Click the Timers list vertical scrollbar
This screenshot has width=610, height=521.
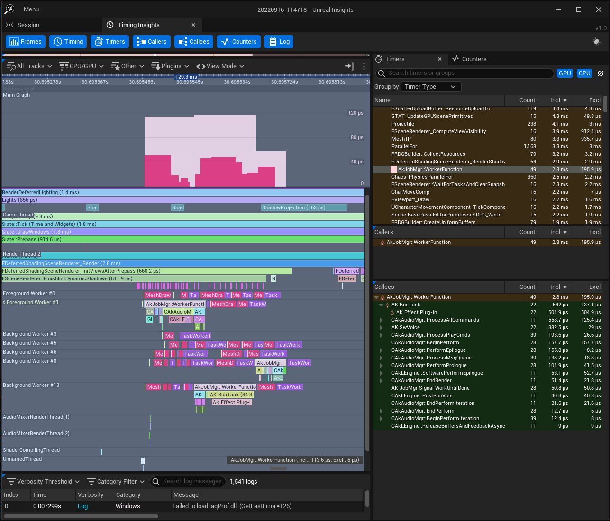(x=605, y=103)
